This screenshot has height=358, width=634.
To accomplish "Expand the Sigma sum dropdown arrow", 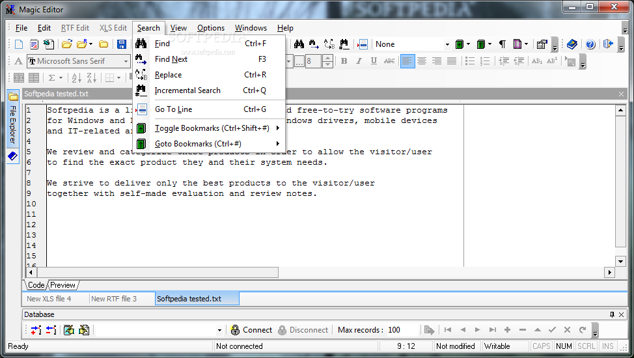I will click(61, 77).
